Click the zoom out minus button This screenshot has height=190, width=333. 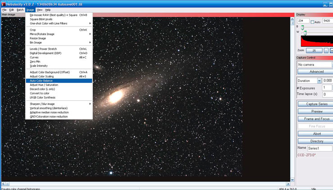tap(326, 50)
